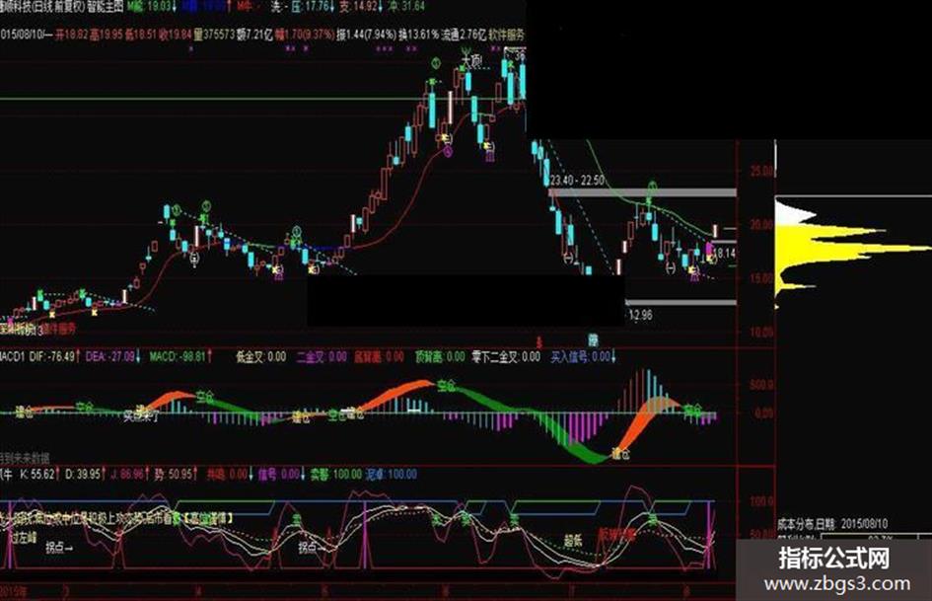
Task: Click the 量375573 volume value
Action: (x=215, y=35)
